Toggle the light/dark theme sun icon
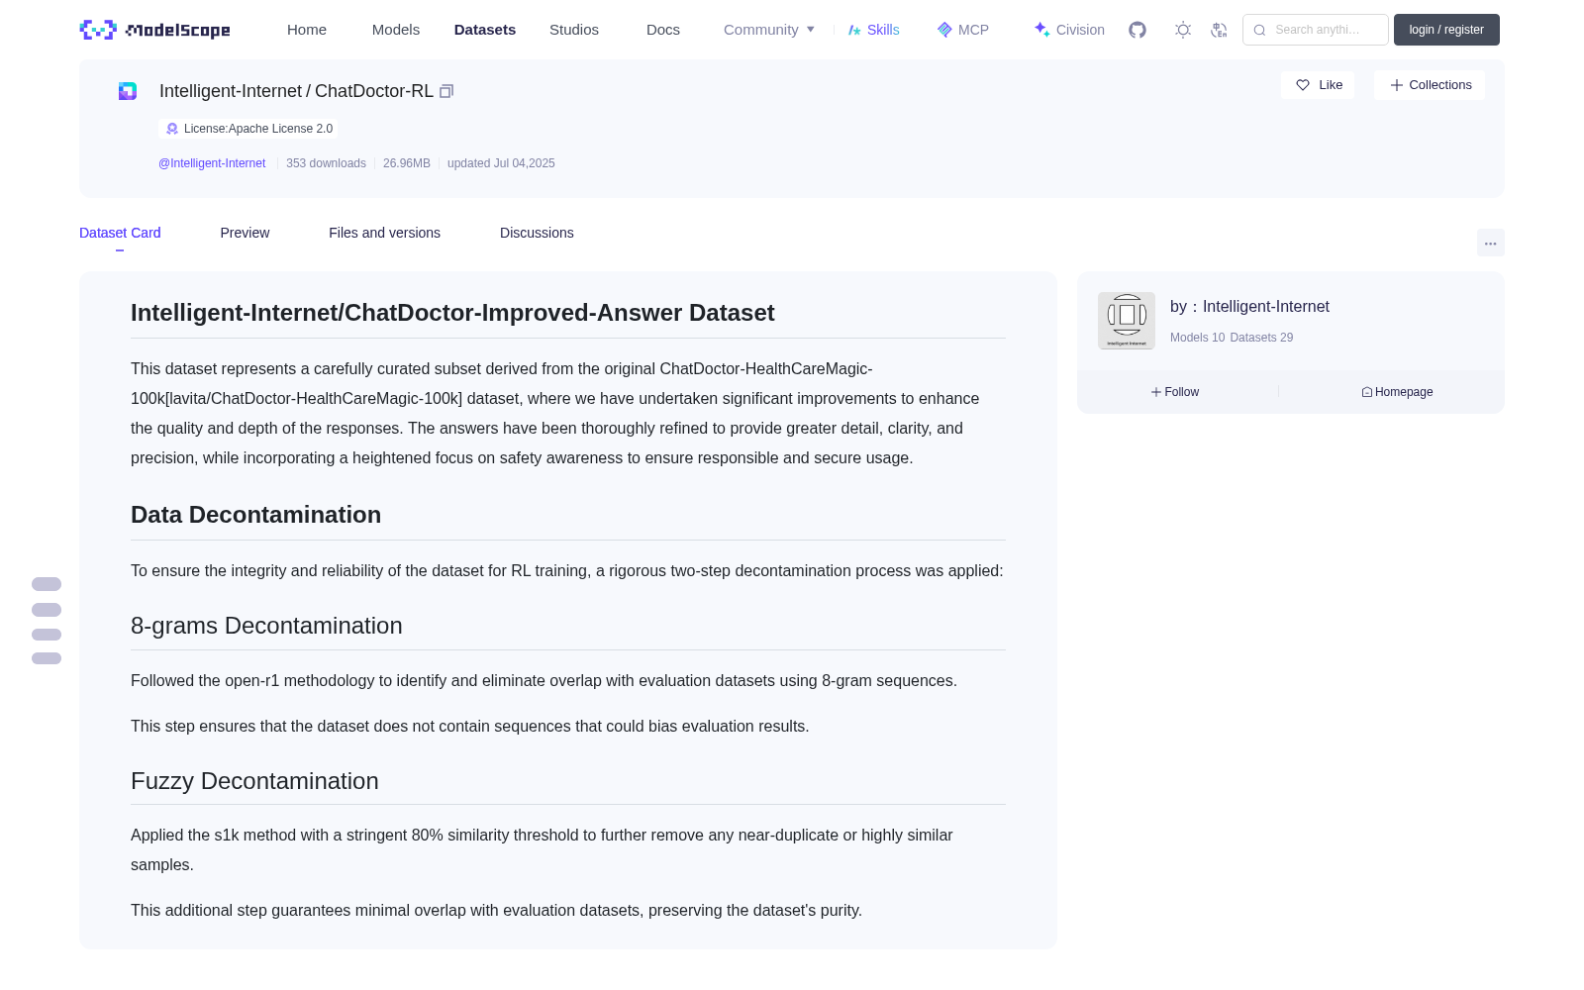This screenshot has height=990, width=1584. click(x=1183, y=30)
